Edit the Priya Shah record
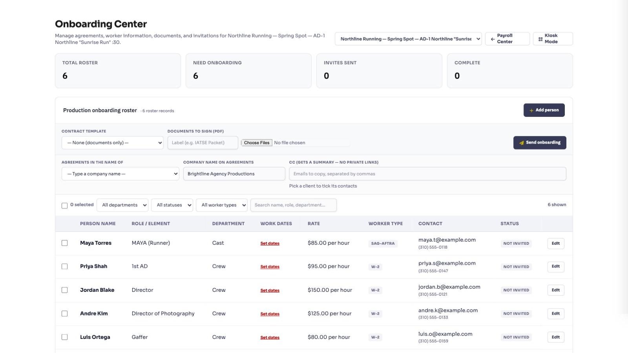The height and width of the screenshot is (353, 628). pyautogui.click(x=556, y=267)
